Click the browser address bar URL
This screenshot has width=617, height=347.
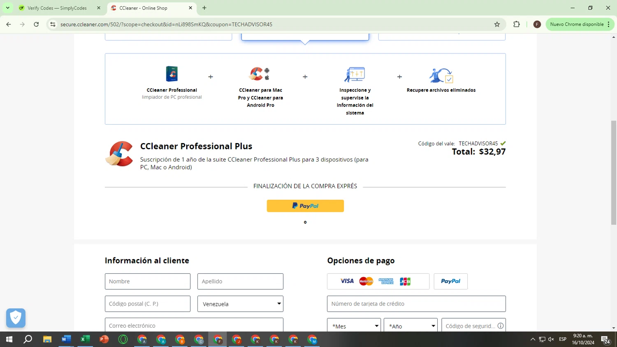click(166, 24)
